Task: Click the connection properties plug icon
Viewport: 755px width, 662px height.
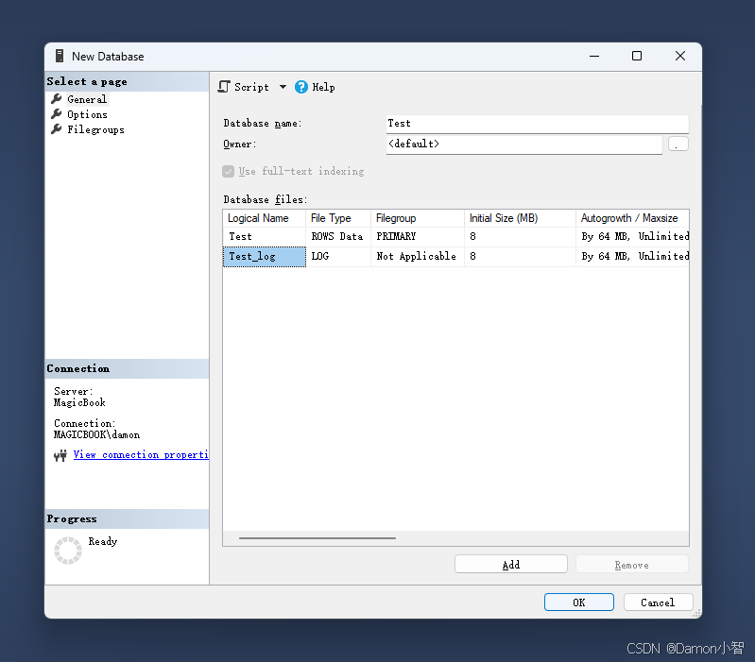Action: point(60,455)
